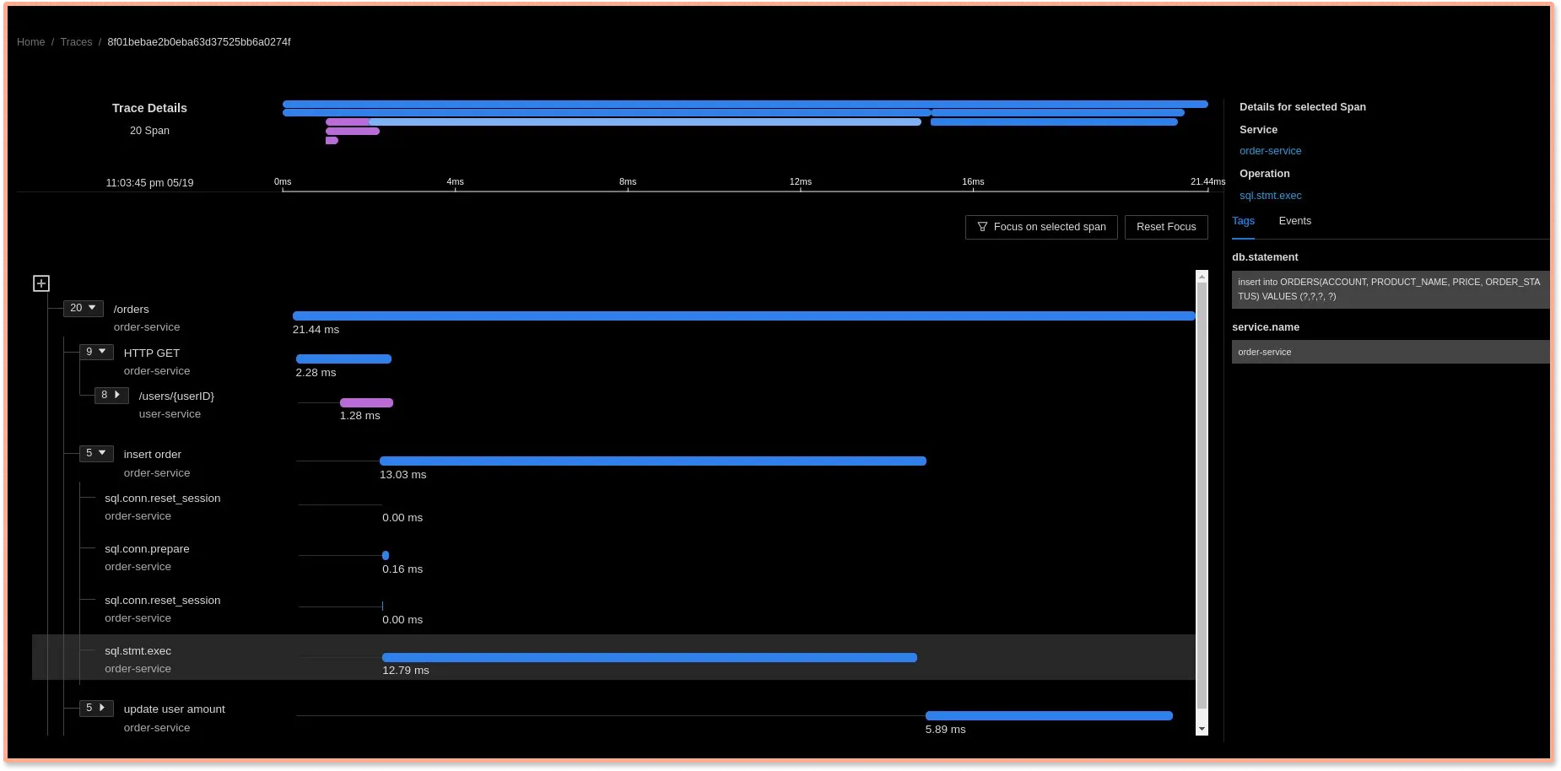The image size is (1561, 771).
Task: Select the first sql.conn.reset_session row
Action: coord(613,507)
